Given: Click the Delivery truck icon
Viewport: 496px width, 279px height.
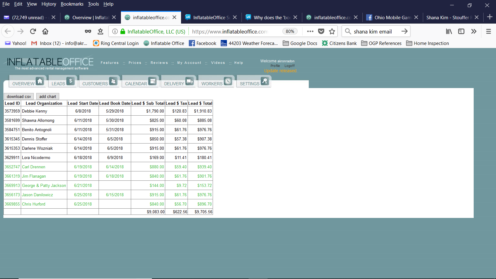Looking at the screenshot, I should [x=189, y=82].
